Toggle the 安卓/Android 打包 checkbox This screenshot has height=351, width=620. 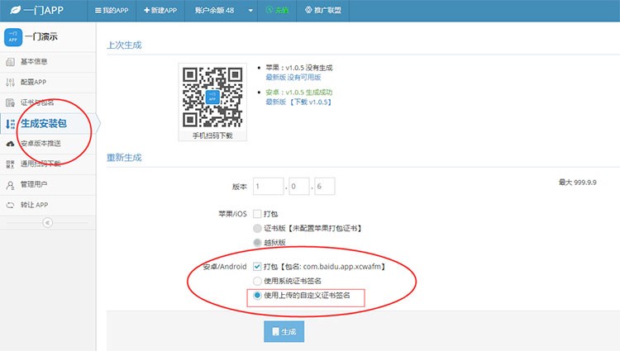tap(257, 267)
